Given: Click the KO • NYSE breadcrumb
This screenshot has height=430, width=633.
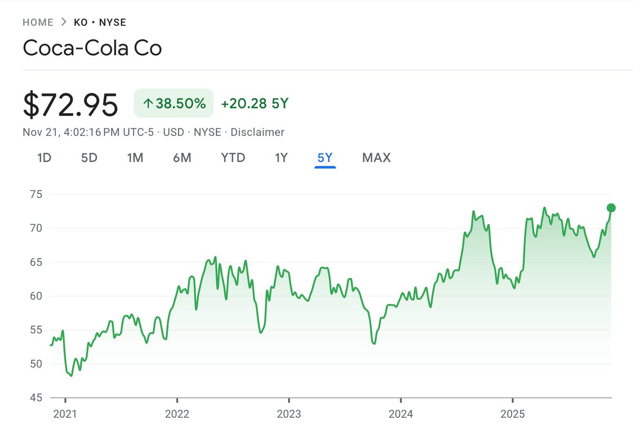Looking at the screenshot, I should (x=100, y=22).
